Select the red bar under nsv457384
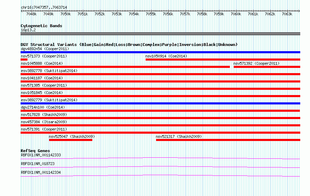Viewport: 310px width, 196px height. tap(160, 125)
